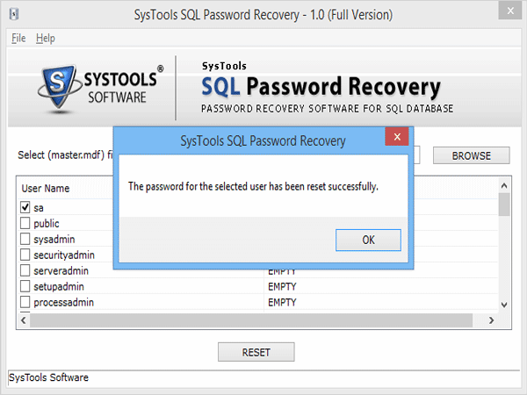This screenshot has height=395, width=527.
Task: Check the public user checkbox
Action: (x=25, y=223)
